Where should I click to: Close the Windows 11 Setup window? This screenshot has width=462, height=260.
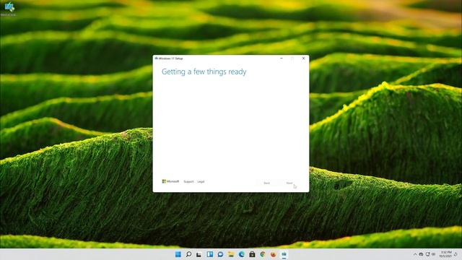tap(303, 58)
